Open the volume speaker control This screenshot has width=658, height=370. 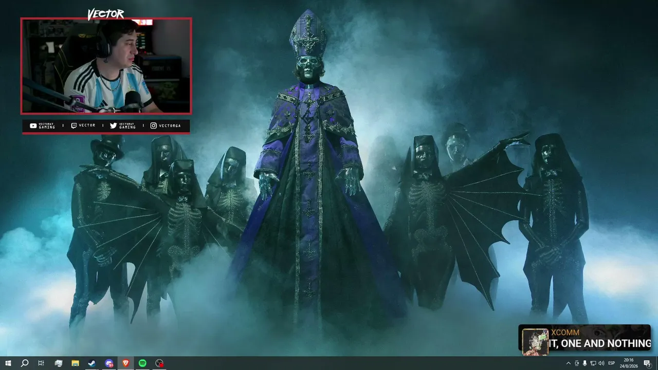601,363
